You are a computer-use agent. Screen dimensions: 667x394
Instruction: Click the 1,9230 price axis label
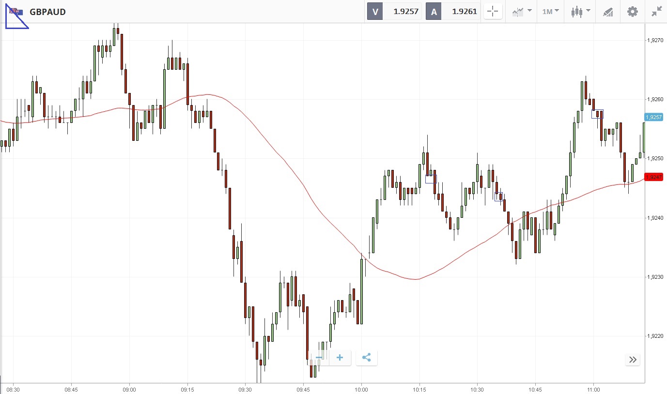point(654,277)
